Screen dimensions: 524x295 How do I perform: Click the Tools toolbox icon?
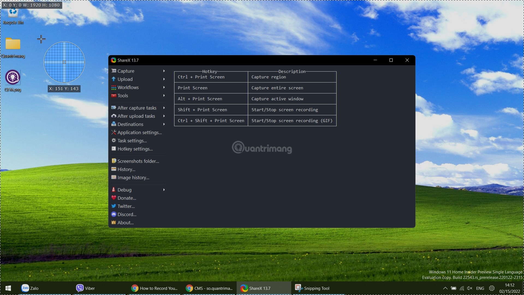[x=114, y=96]
